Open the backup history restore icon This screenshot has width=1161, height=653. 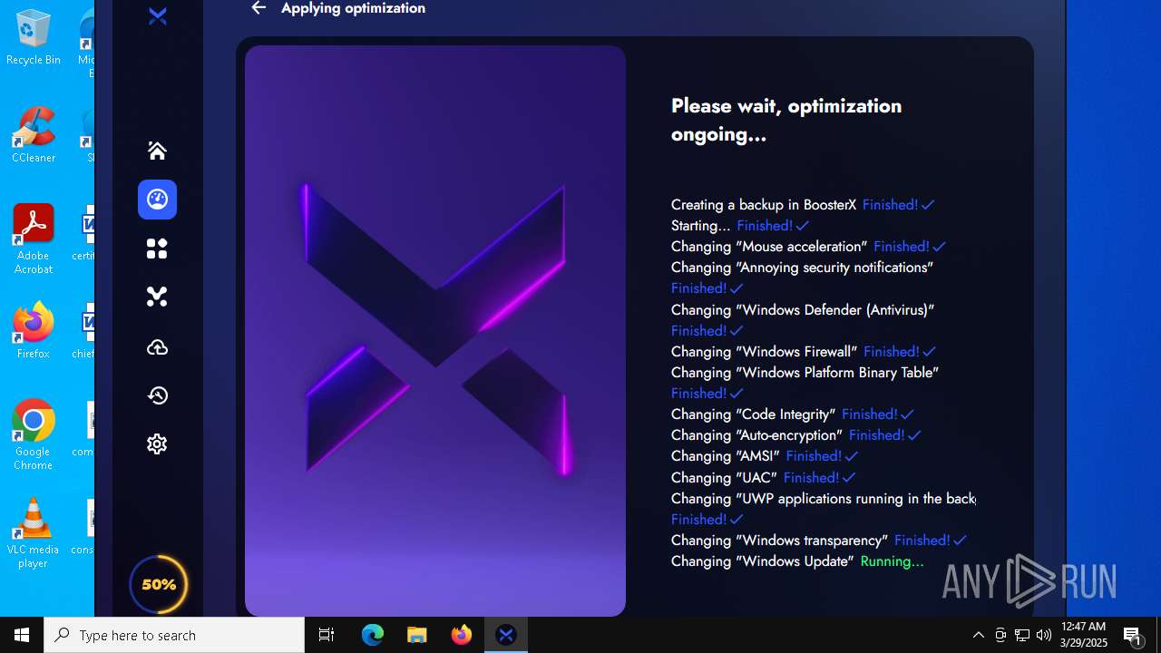point(157,395)
